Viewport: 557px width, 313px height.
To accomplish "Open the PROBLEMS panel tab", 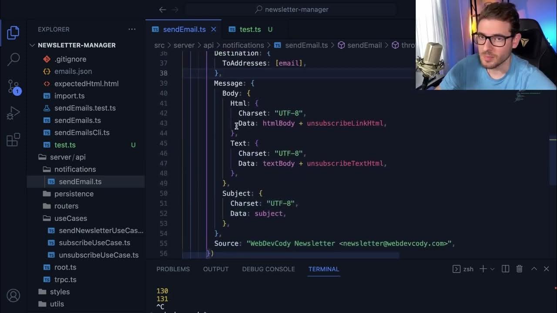I will click(173, 269).
